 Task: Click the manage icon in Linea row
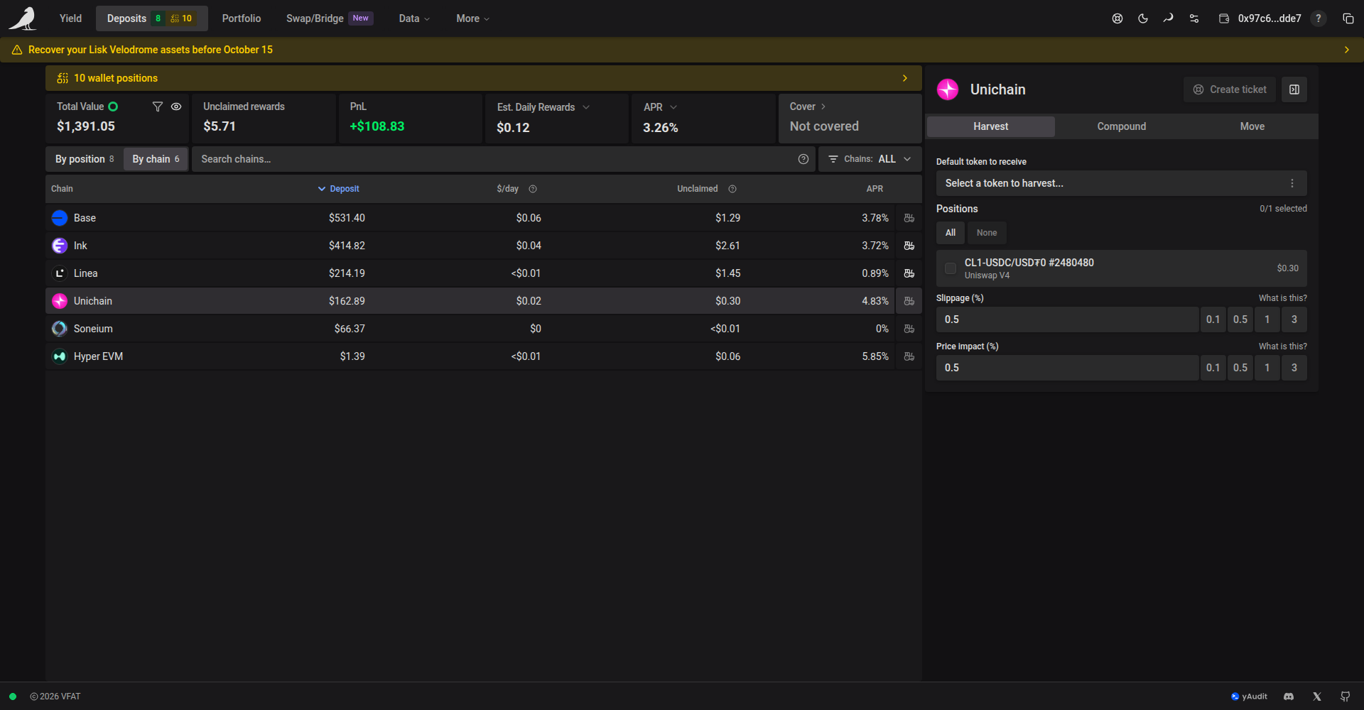click(x=909, y=273)
